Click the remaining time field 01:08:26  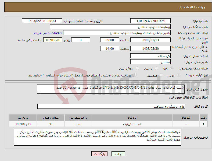click(x=53, y=40)
